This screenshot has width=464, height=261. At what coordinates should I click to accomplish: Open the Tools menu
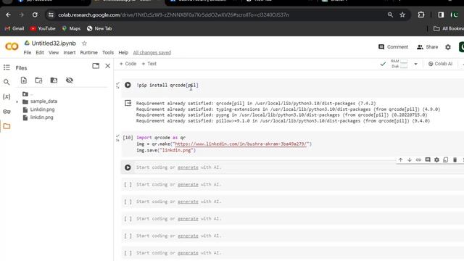tap(108, 52)
